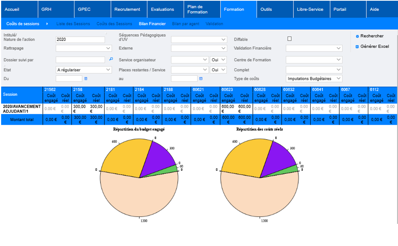Open the calendar picker for the Du date
The image size is (398, 246).
click(86, 78)
